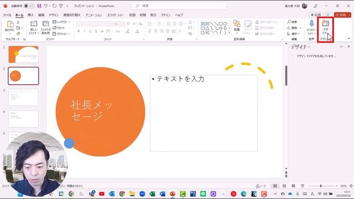The width and height of the screenshot is (354, 199).
Task: Collapse the ribbon with the chevron
Action: (x=349, y=39)
